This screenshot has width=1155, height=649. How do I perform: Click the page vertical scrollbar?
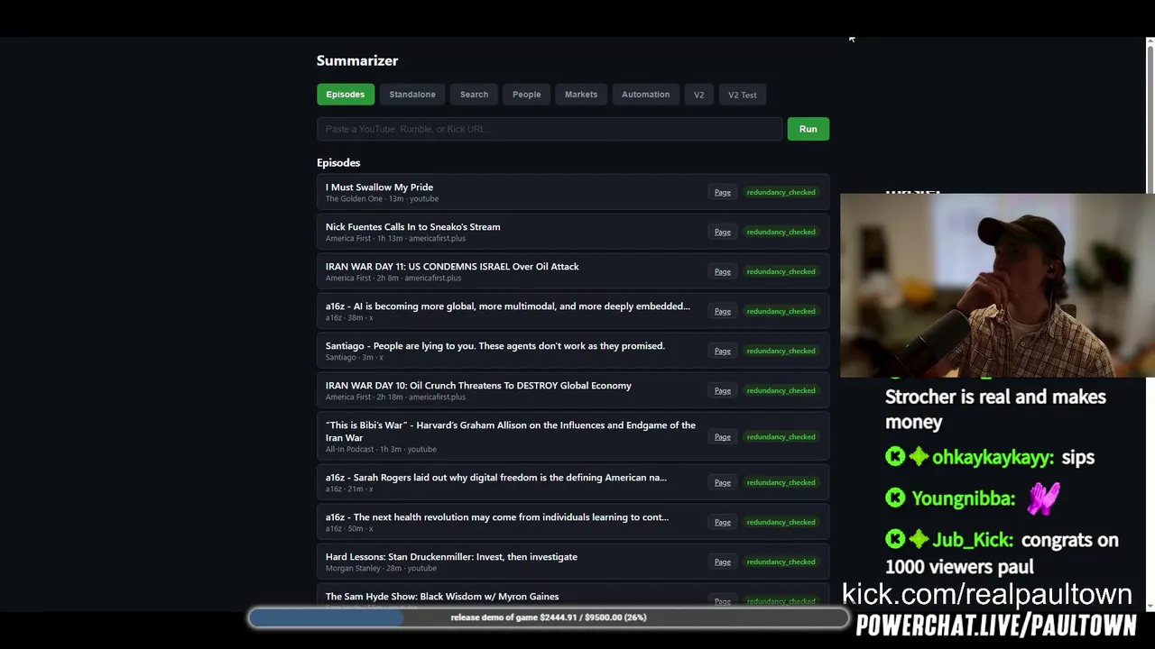[x=1150, y=324]
